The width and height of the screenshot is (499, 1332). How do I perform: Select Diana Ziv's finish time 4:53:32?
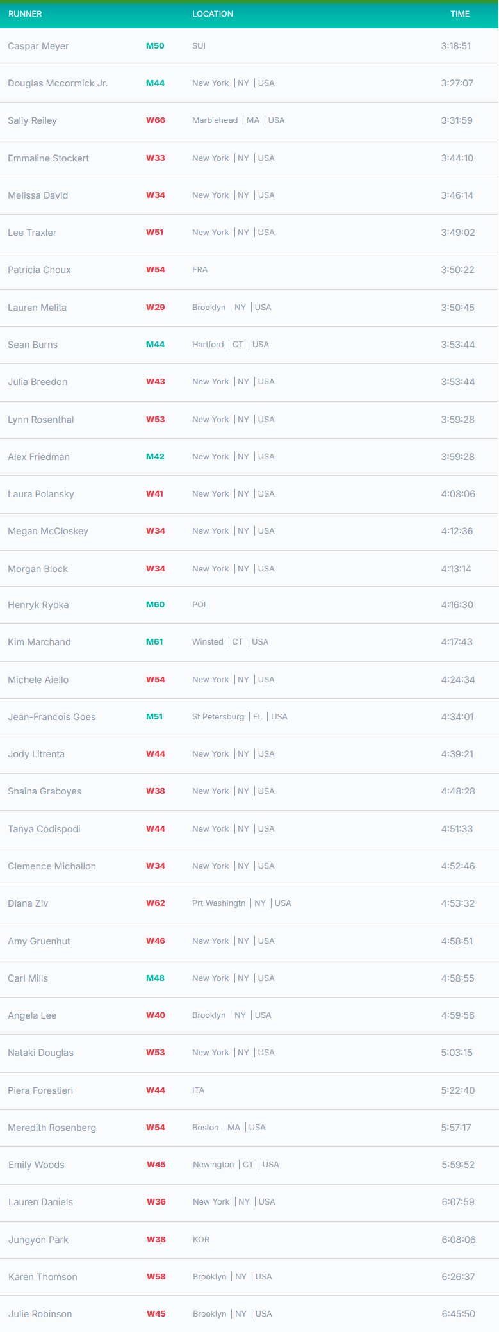point(458,903)
